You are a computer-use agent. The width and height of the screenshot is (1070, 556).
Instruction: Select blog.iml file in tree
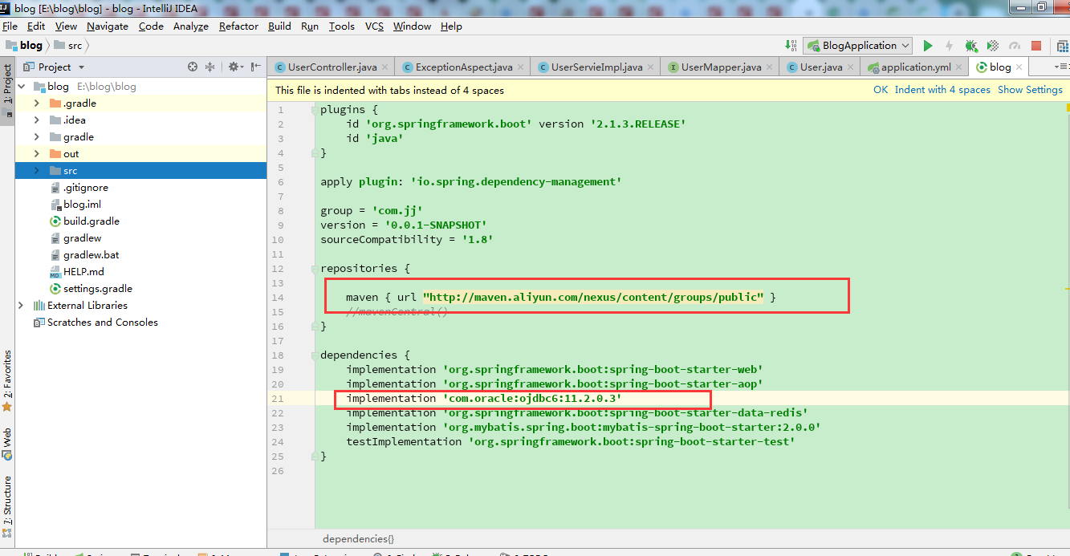82,204
